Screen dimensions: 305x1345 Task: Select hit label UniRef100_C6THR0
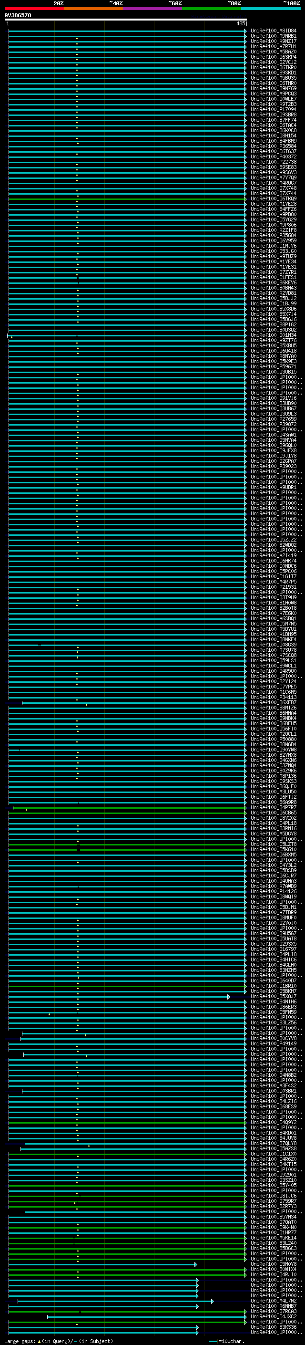pos(274,83)
